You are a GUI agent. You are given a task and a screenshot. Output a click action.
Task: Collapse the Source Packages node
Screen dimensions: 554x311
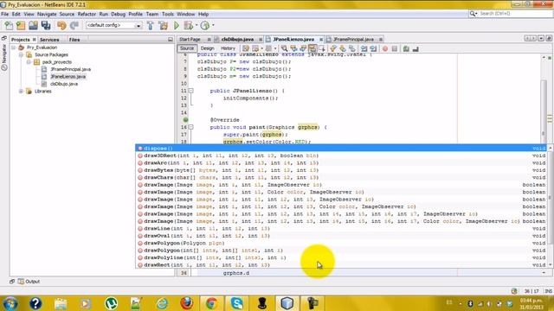21,54
